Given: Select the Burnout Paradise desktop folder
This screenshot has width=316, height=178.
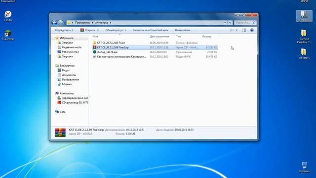Looking at the screenshot, I should point(304,37).
